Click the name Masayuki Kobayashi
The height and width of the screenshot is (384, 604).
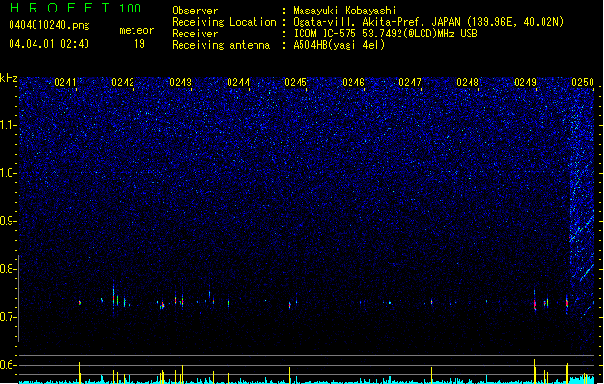(345, 11)
